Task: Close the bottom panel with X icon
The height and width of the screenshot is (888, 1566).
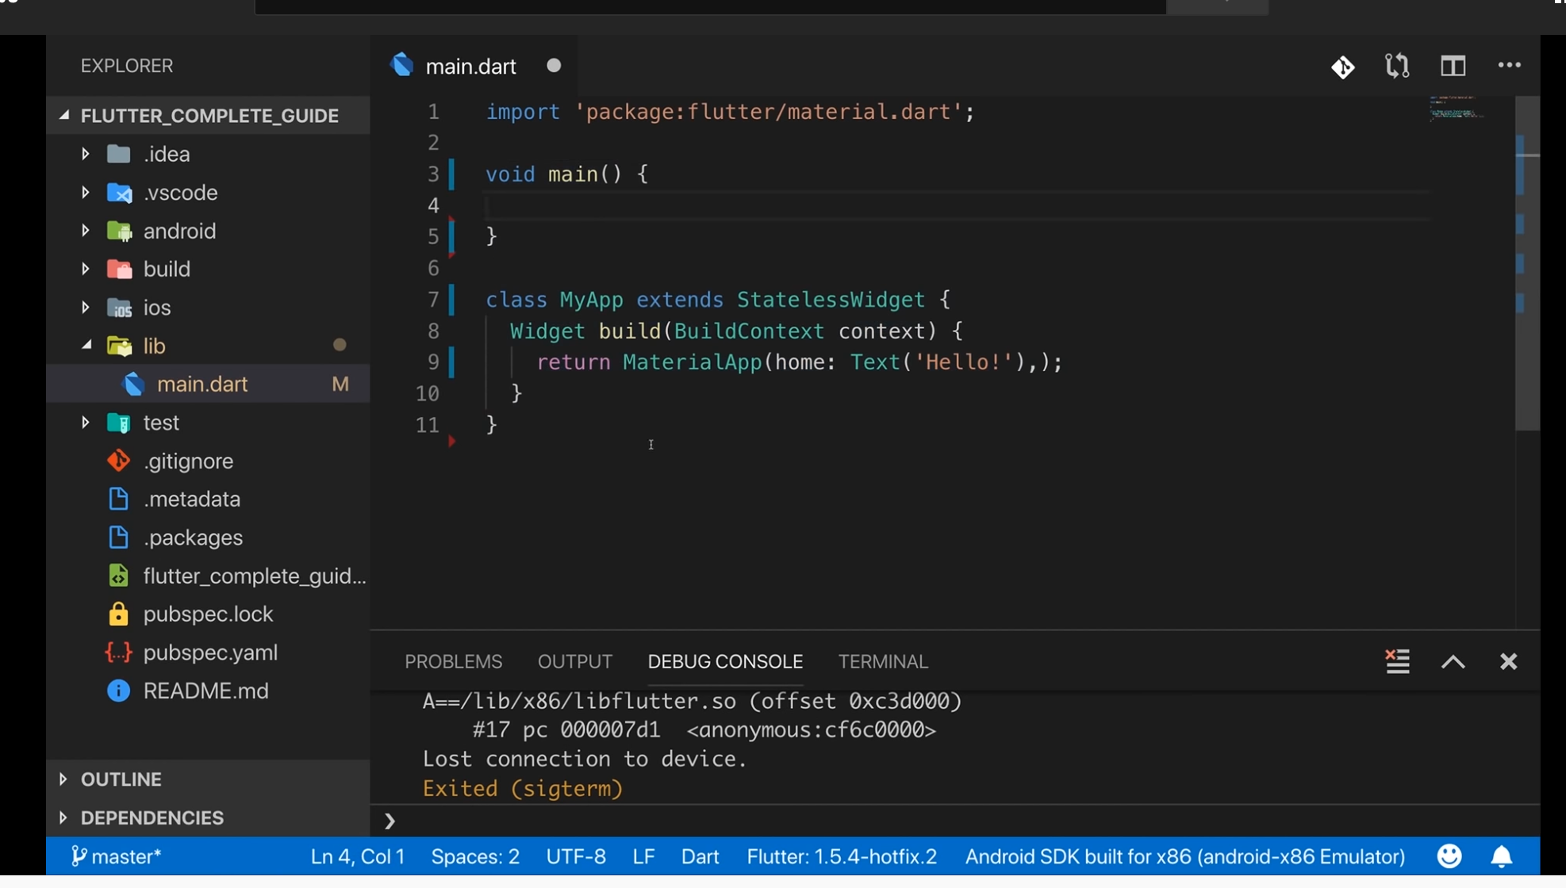Action: [x=1508, y=661]
